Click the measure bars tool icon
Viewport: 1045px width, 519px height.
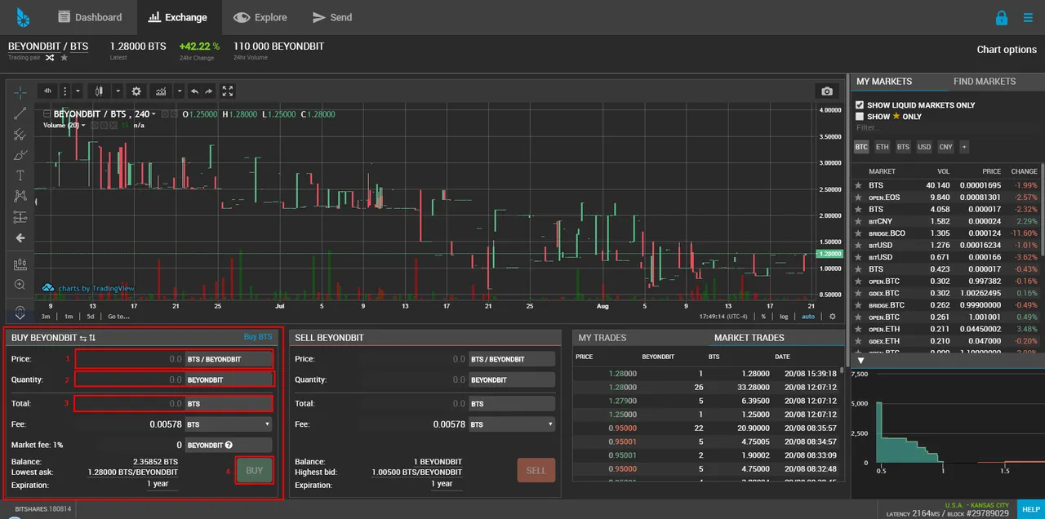[20, 264]
